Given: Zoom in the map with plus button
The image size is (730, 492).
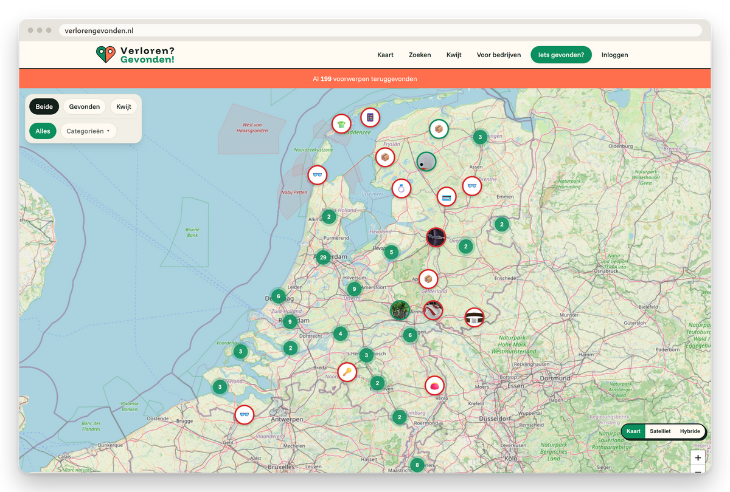Looking at the screenshot, I should click(x=698, y=458).
